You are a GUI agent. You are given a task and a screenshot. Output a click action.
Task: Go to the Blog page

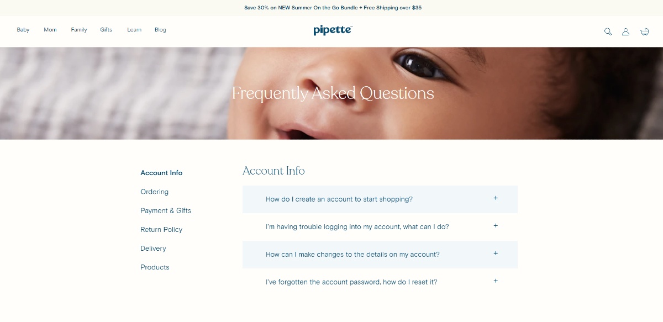point(160,30)
